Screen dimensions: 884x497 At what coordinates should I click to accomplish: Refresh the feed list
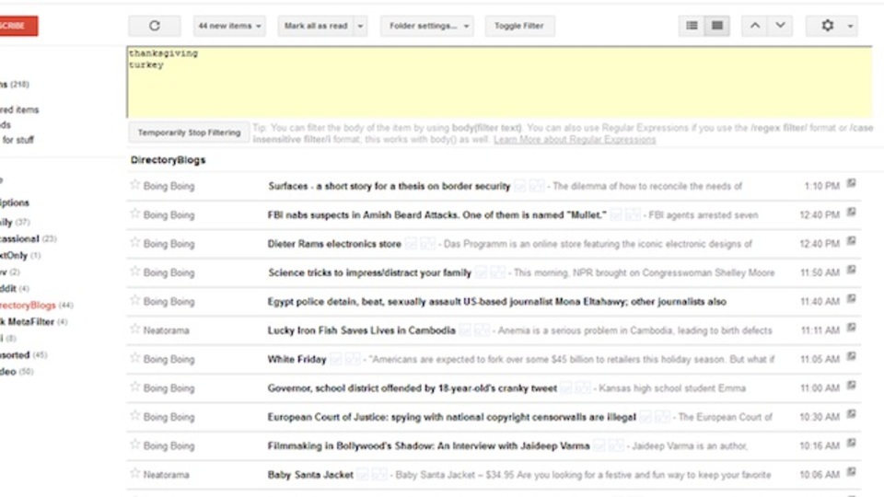[x=155, y=26]
